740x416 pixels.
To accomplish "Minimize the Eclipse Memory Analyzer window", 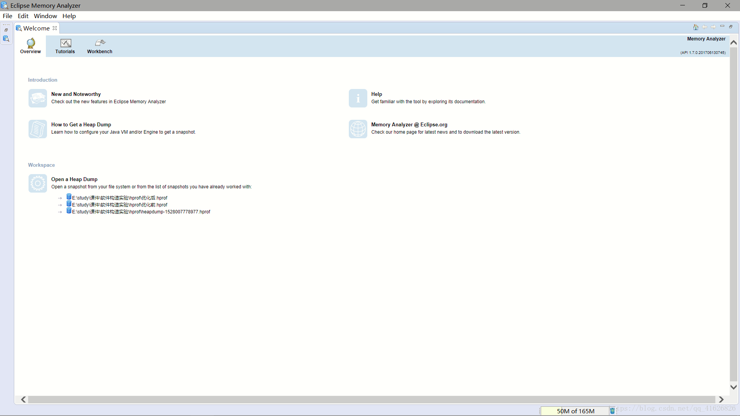I will [683, 5].
